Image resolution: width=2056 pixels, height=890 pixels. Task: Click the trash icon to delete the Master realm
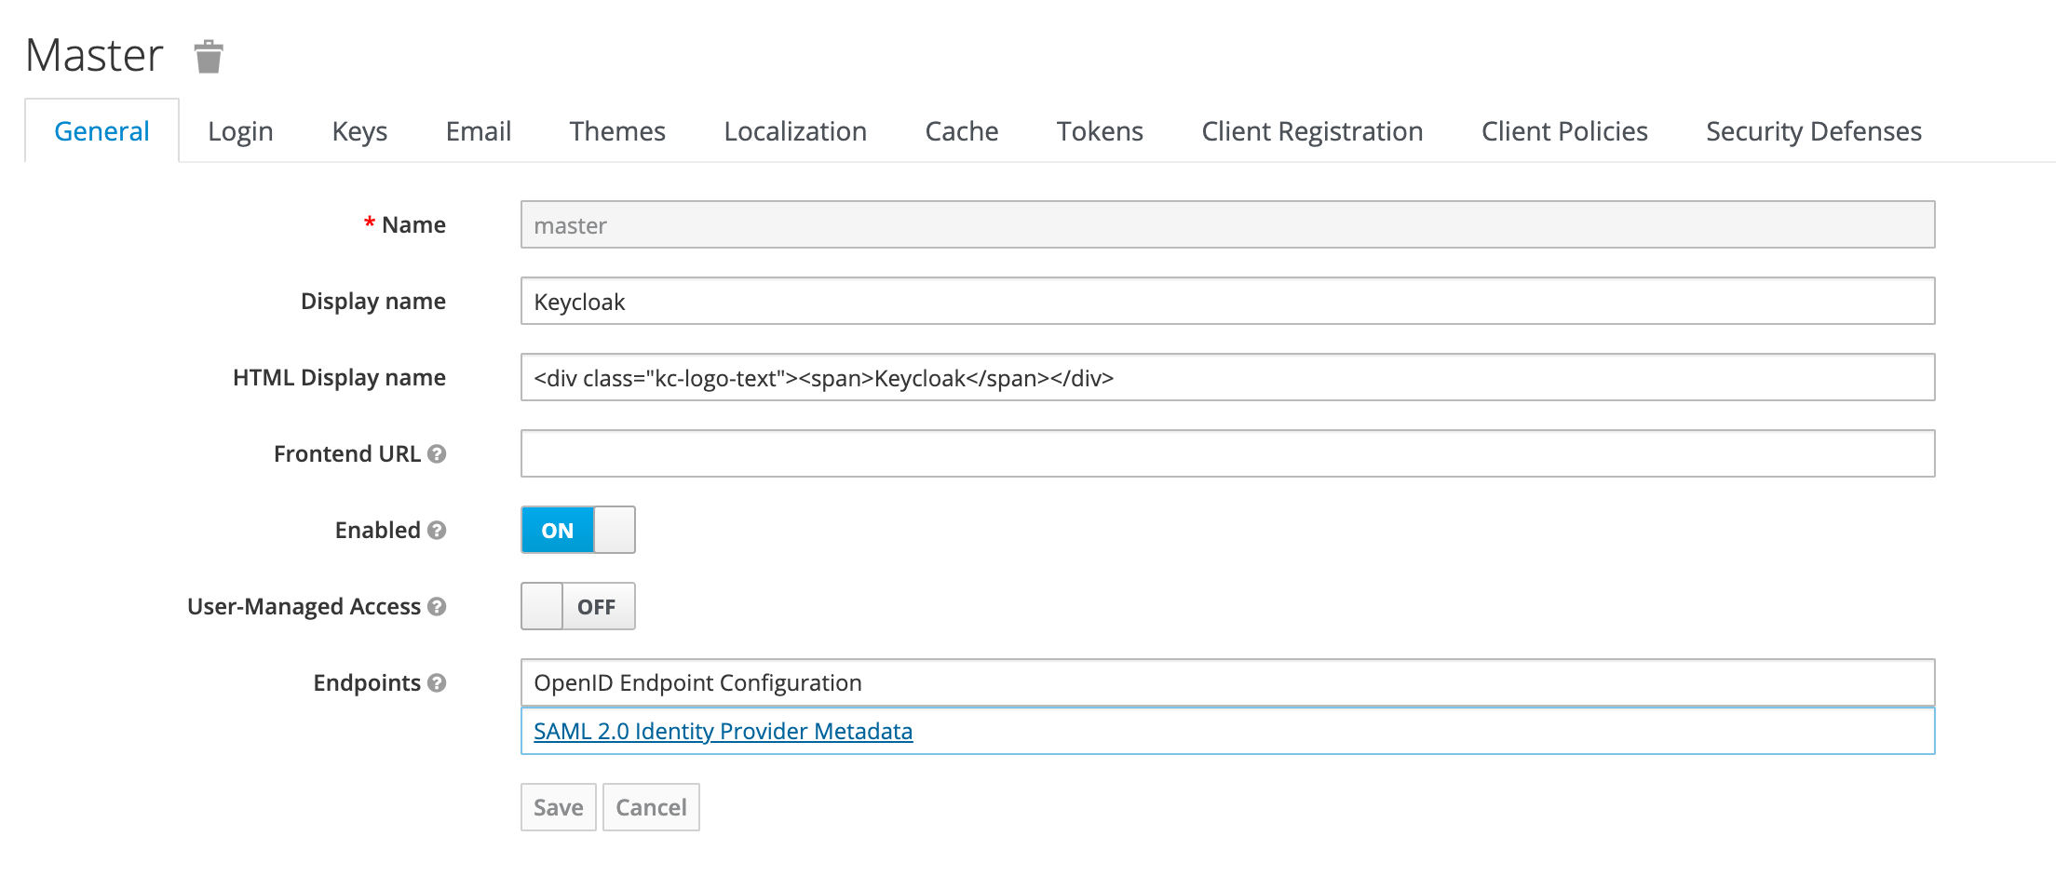209,56
